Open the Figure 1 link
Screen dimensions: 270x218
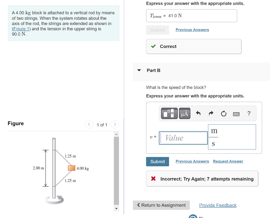pyautogui.click(x=21, y=29)
